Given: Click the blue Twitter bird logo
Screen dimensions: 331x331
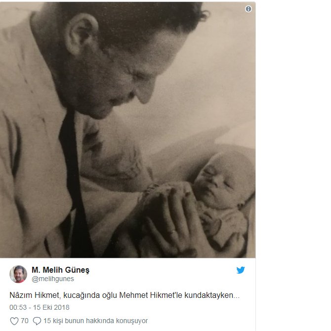Looking at the screenshot, I should [x=241, y=270].
